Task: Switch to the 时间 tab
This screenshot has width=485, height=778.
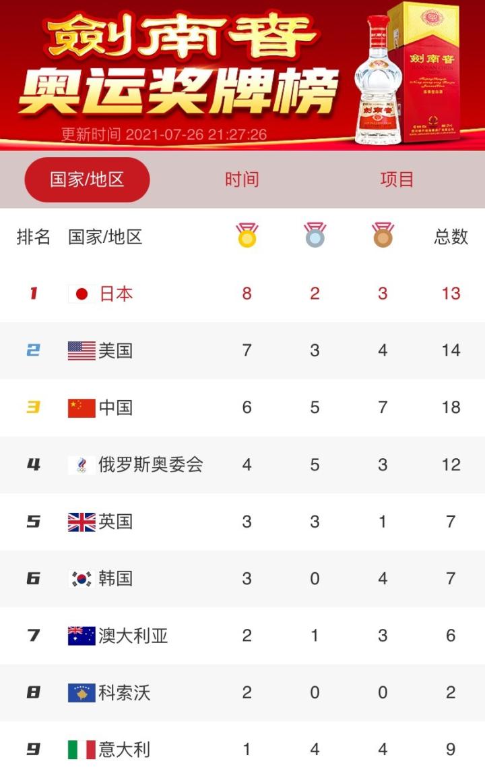Action: pos(242,179)
